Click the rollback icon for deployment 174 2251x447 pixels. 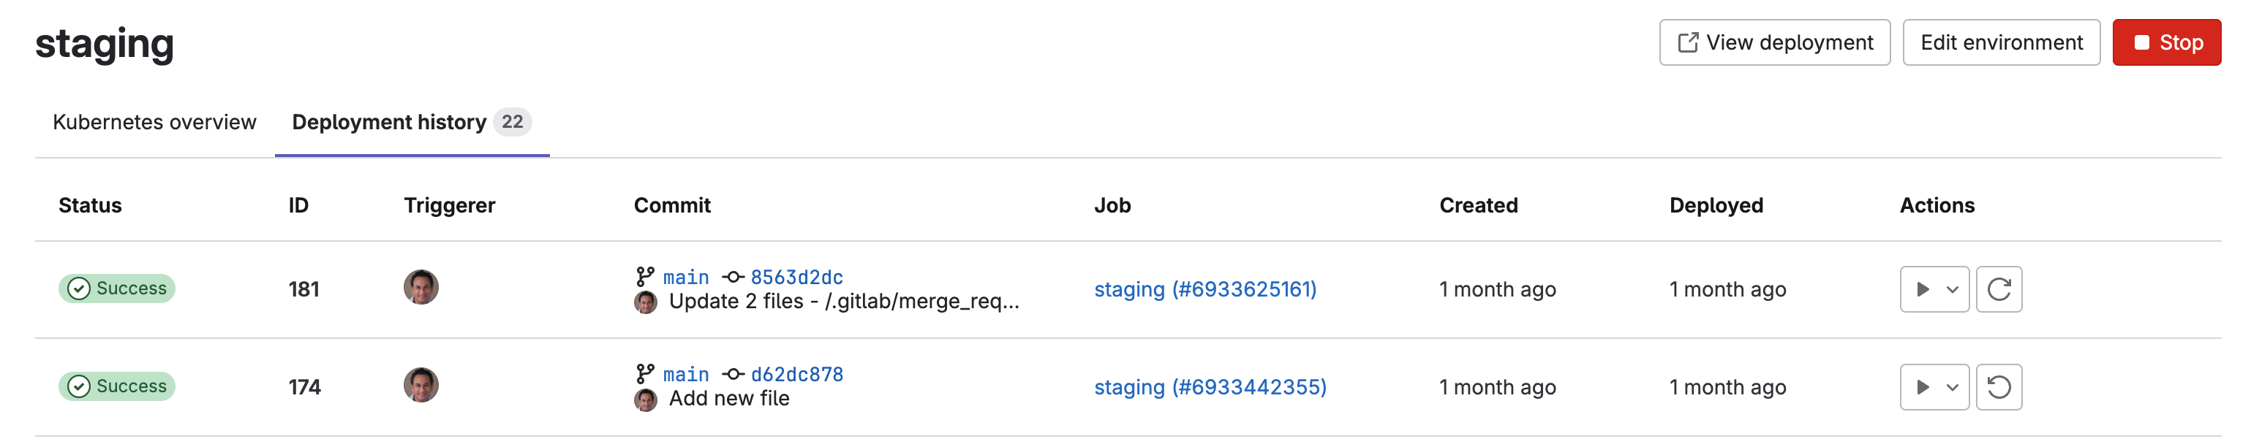[2001, 387]
